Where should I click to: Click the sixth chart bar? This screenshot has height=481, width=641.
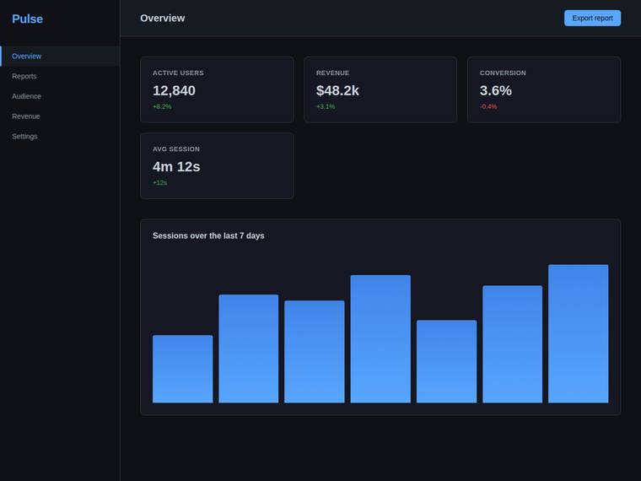click(x=512, y=344)
